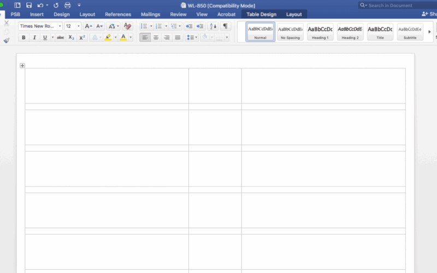This screenshot has height=273, width=437.
Task: Toggle show paragraph marks
Action: click(x=225, y=26)
